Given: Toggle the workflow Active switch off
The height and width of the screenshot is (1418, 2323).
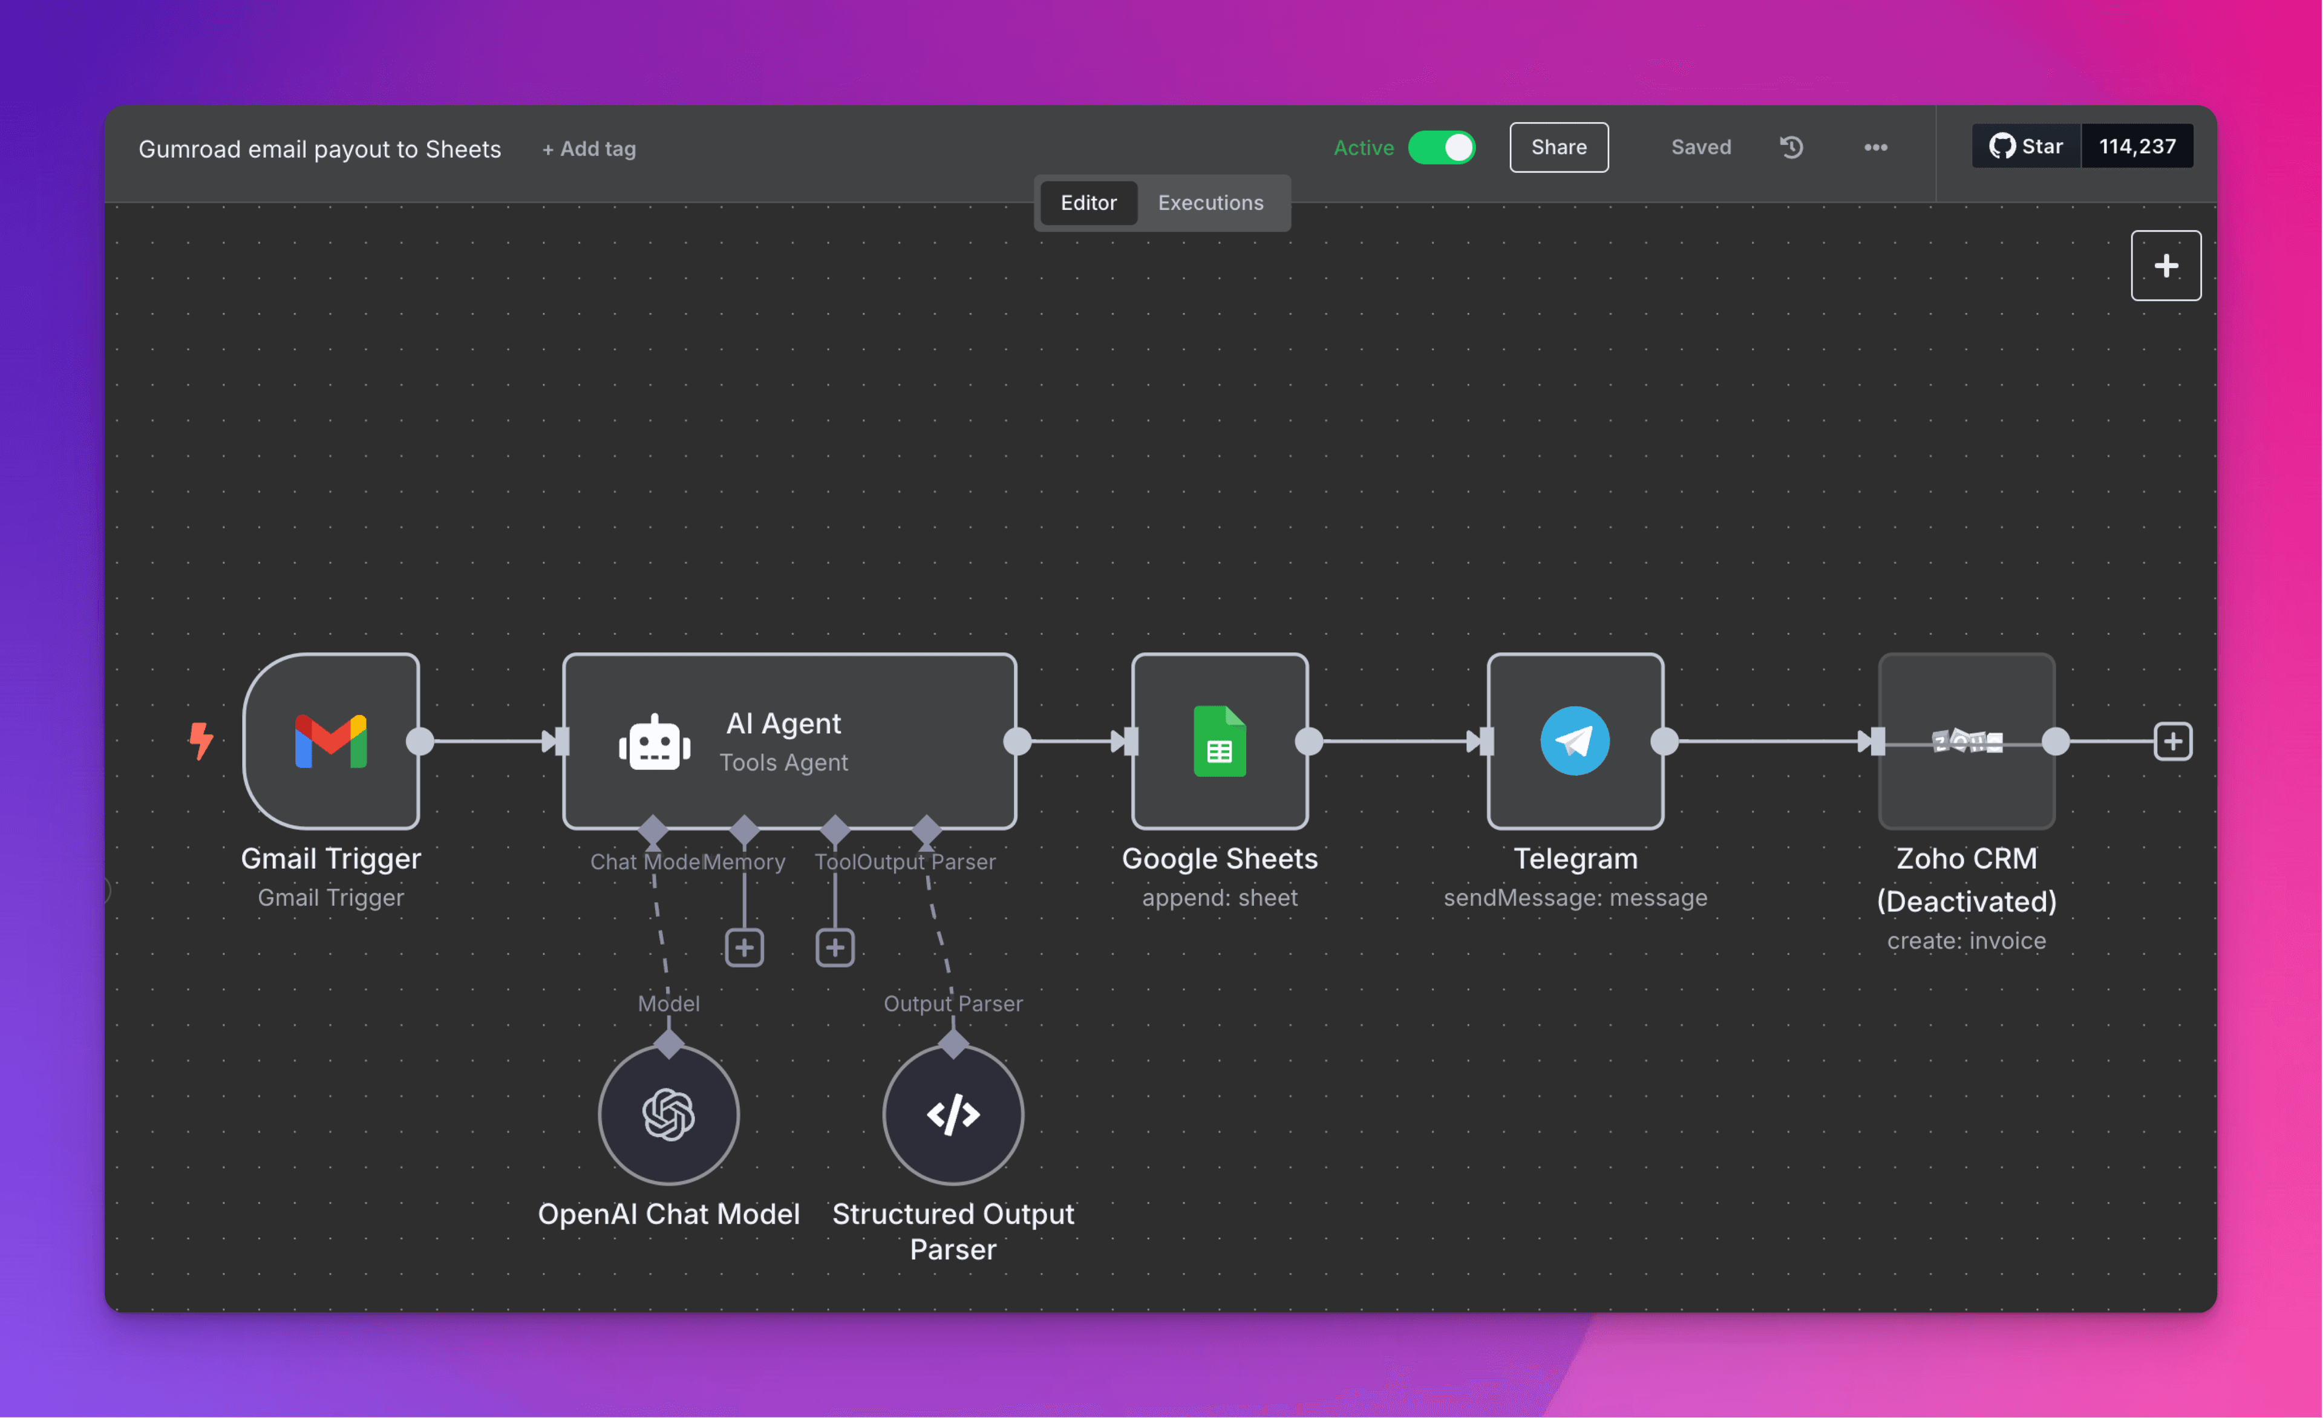Looking at the screenshot, I should coord(1442,147).
